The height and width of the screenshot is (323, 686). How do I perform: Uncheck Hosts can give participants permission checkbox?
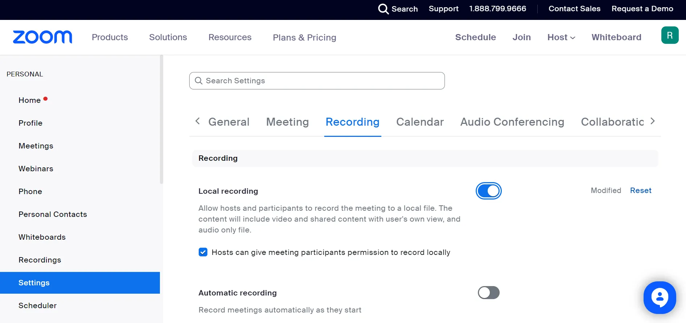click(x=203, y=252)
